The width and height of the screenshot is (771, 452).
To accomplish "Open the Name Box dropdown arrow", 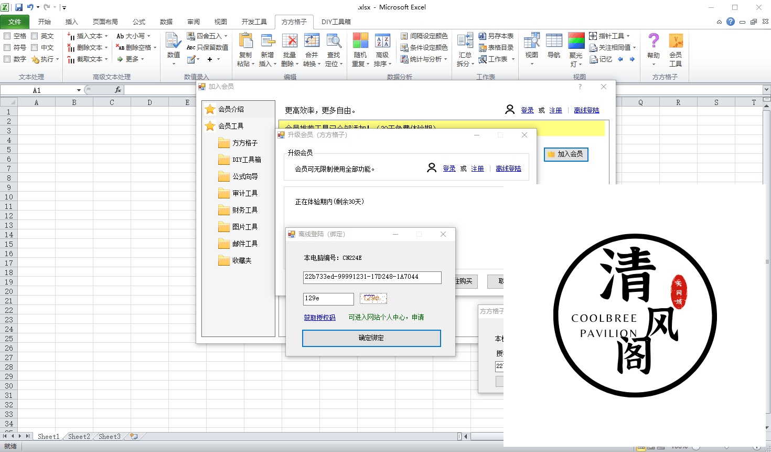I will pos(79,90).
